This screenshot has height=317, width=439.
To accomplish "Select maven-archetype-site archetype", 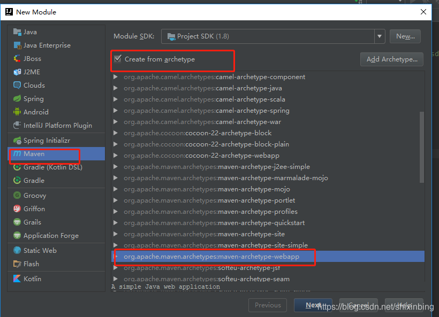I will click(268, 234).
